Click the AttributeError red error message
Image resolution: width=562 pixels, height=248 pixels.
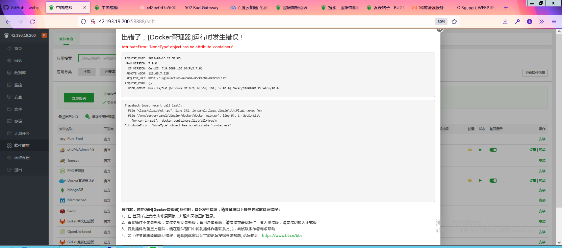click(177, 47)
